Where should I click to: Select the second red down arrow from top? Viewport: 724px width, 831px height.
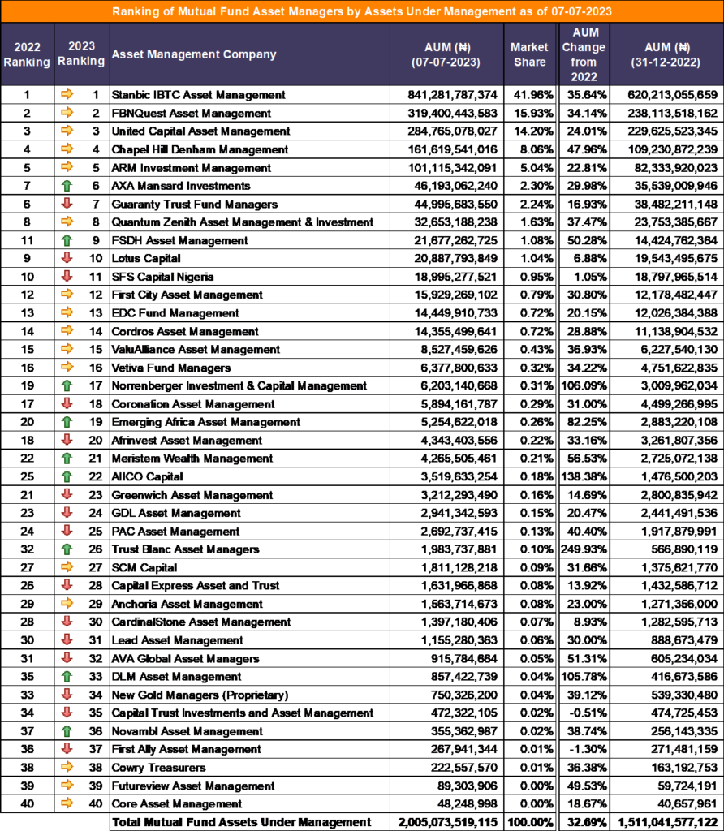point(67,258)
